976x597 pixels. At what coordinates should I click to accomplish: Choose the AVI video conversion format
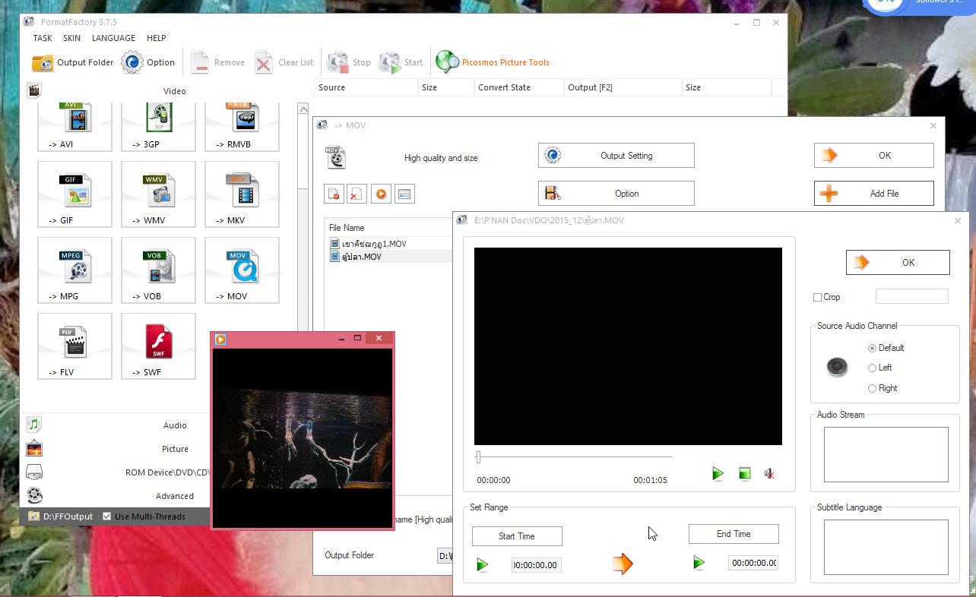(74, 126)
